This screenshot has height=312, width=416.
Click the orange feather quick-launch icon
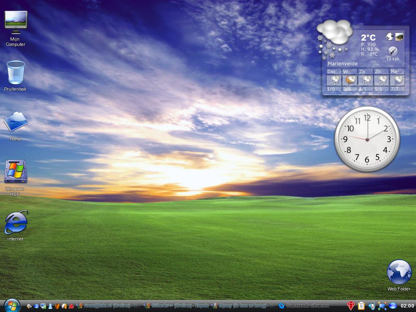57,306
